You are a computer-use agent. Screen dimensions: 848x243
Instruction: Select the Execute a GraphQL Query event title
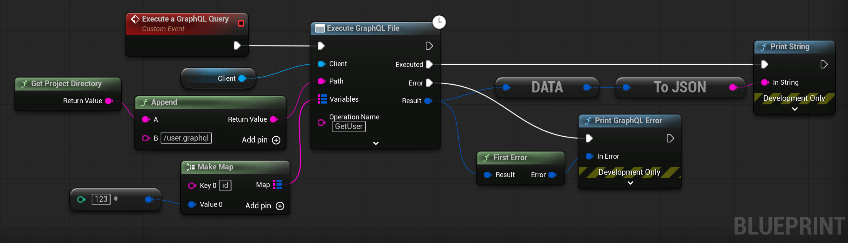tap(185, 19)
